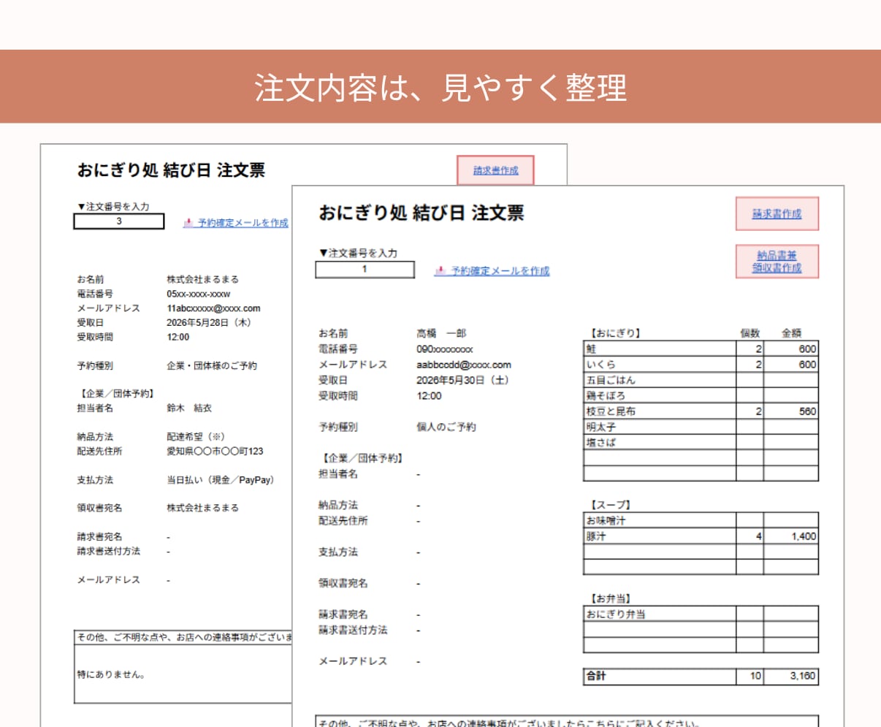Click 枝豆と昆布 cell
This screenshot has width=881, height=727.
tap(660, 411)
